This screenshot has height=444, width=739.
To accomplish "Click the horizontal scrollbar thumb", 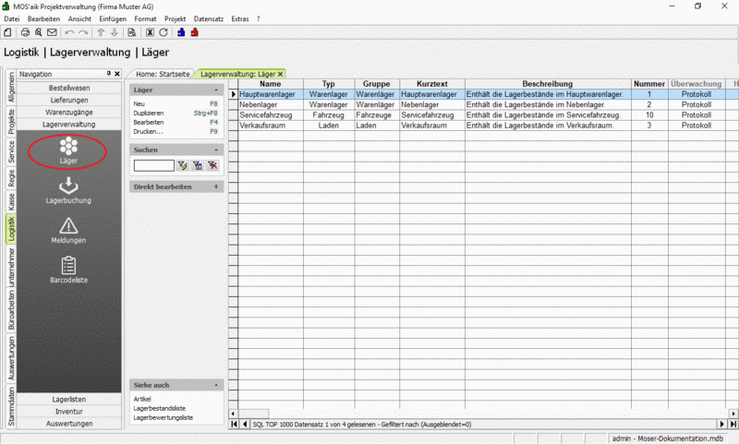I will tap(253, 414).
